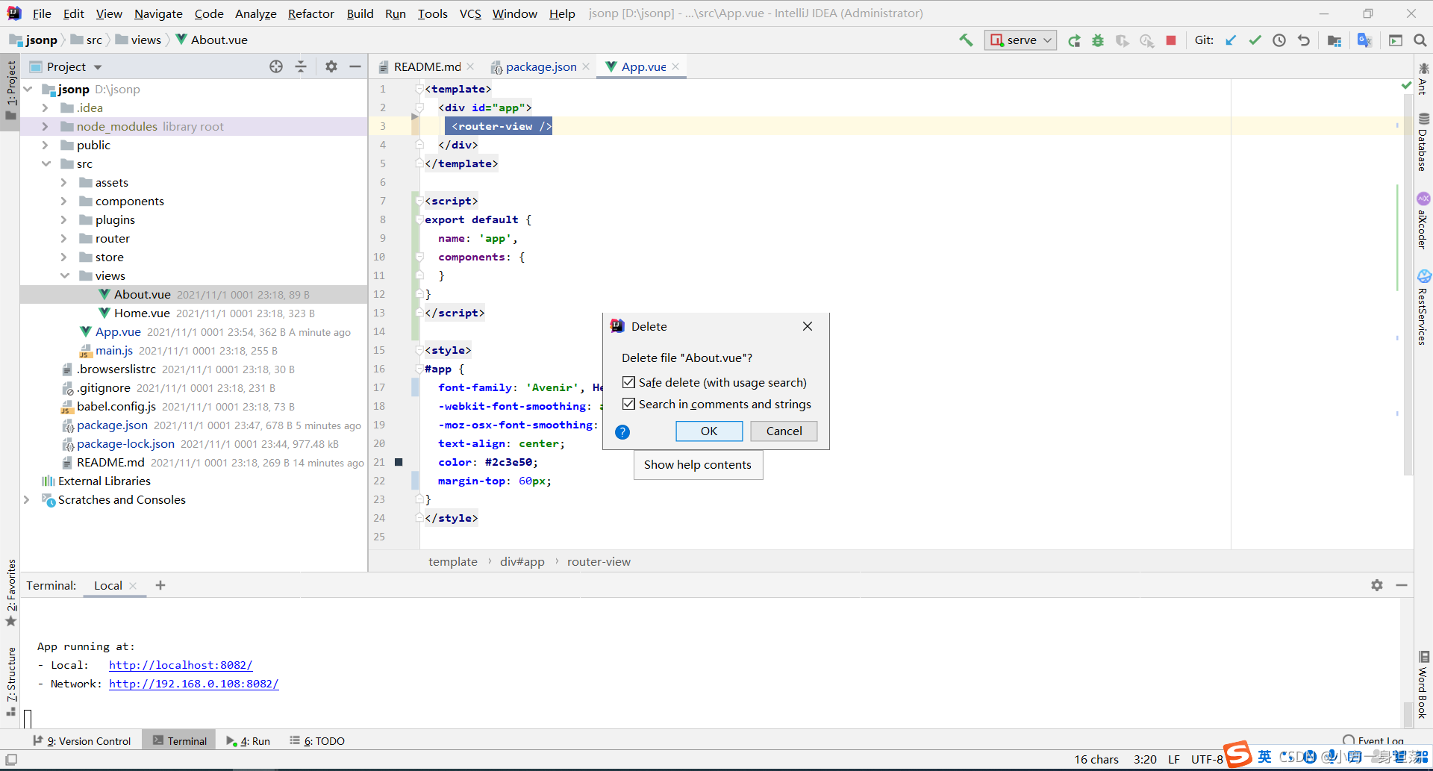Viewport: 1433px width, 771px height.
Task: Collapse the jsonp root folder
Action: [28, 89]
